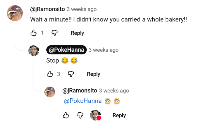Like the birthday cake emoji reply
The image size is (212, 127).
pos(66,115)
